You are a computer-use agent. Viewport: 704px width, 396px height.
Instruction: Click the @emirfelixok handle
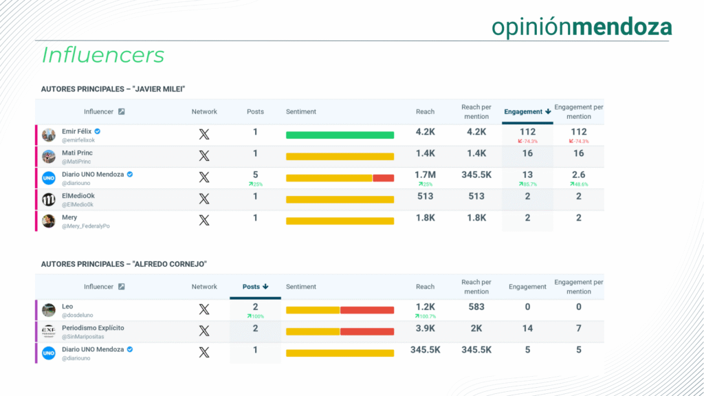pos(78,140)
